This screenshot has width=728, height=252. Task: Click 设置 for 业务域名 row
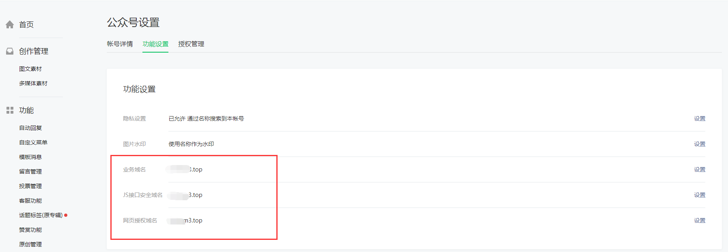[x=700, y=169]
